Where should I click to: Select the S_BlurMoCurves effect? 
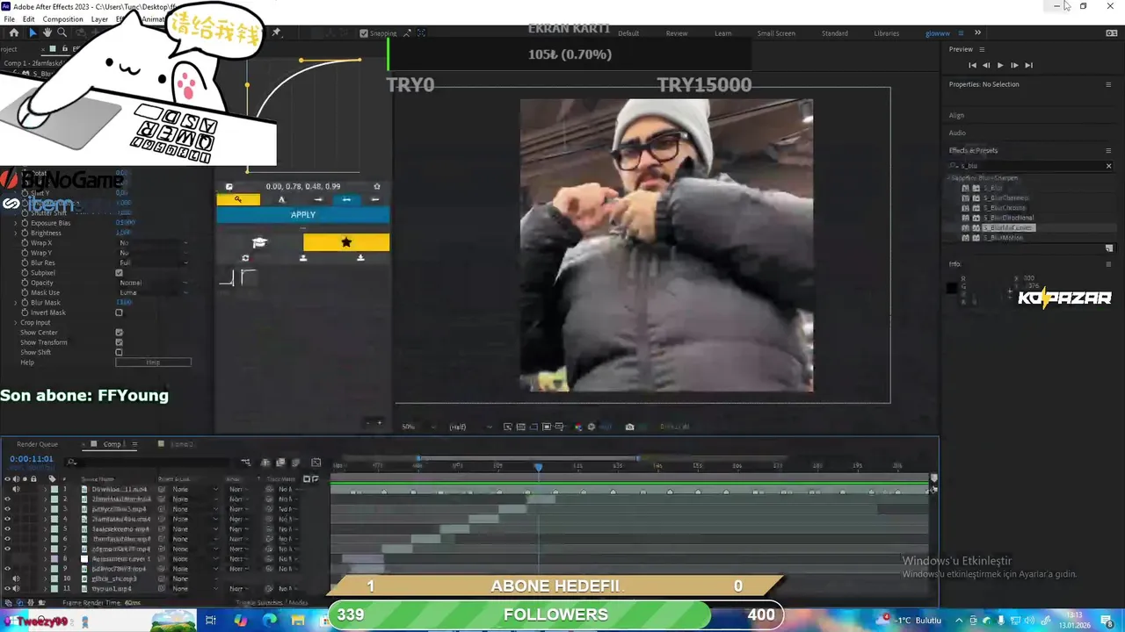(x=1008, y=227)
